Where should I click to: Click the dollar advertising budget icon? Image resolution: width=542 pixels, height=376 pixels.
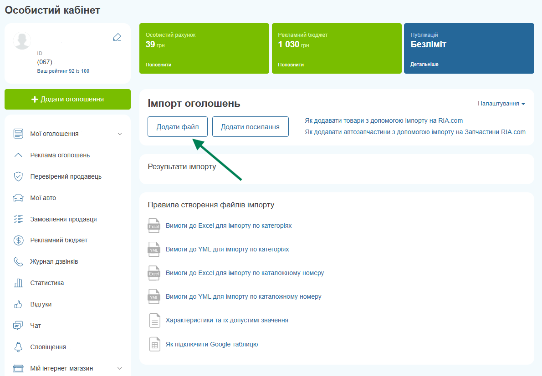coord(18,240)
